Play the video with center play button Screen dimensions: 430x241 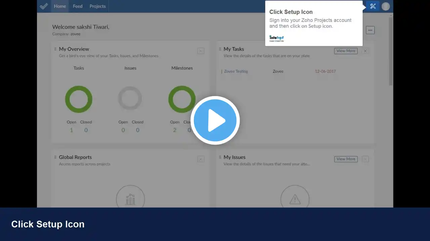[215, 120]
